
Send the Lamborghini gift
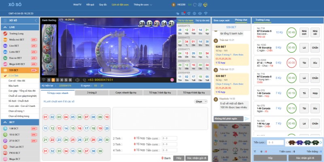click(222, 150)
